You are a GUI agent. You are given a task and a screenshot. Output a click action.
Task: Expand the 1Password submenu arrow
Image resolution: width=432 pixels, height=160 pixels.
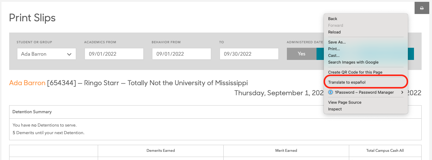pyautogui.click(x=402, y=92)
